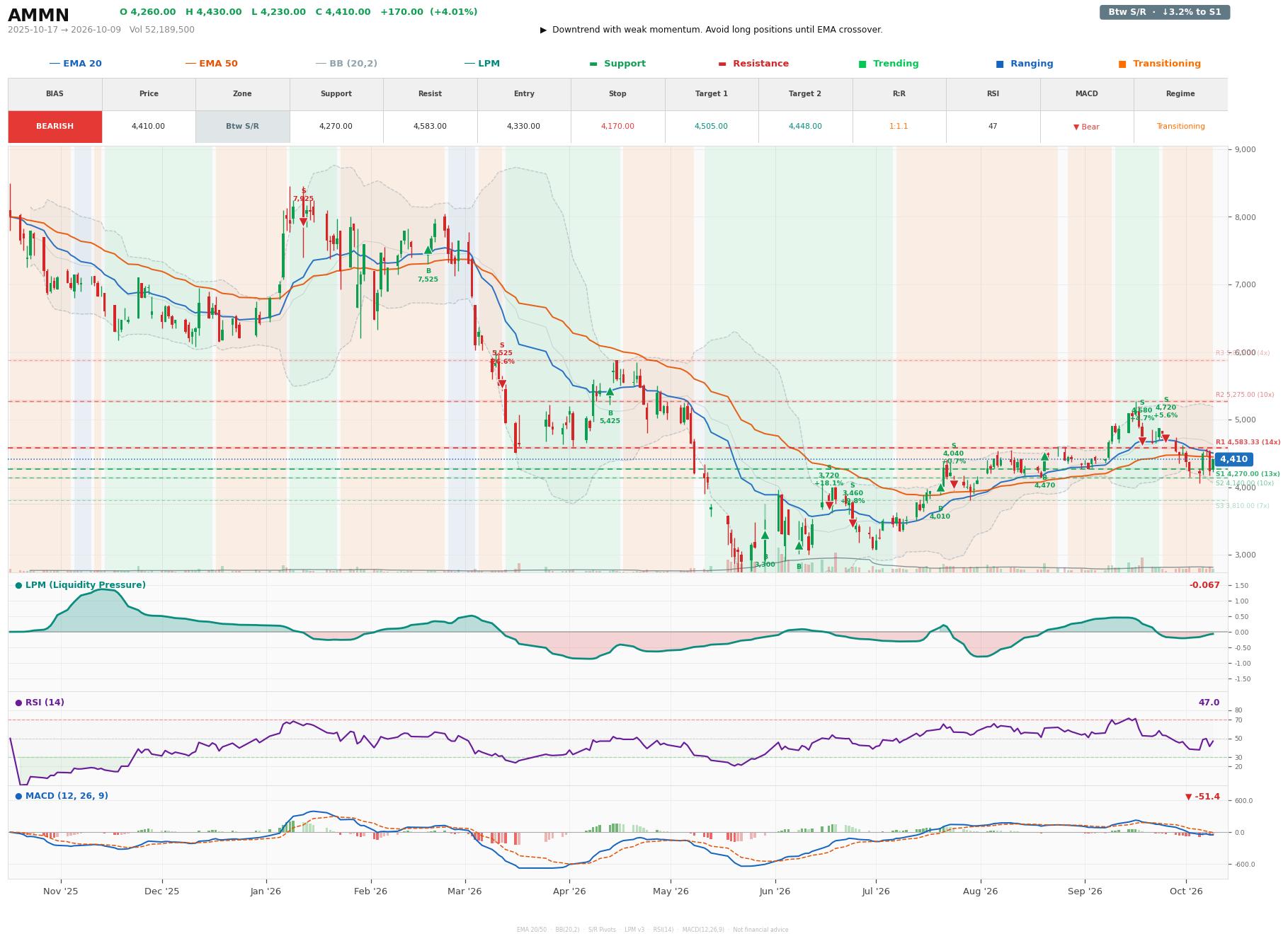The width and height of the screenshot is (1288, 941).
Task: Click the red BEARISH bias cell
Action: click(x=55, y=127)
